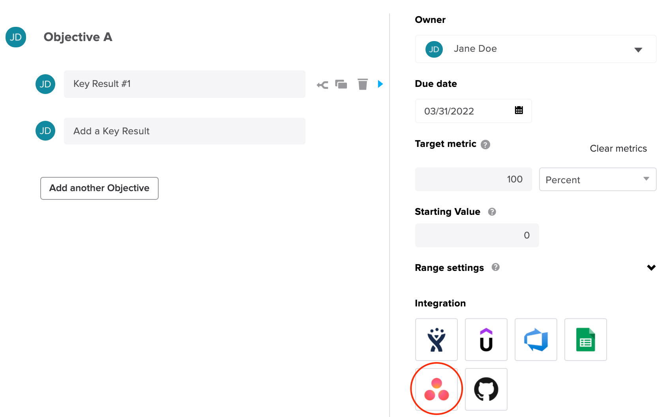Open the calendar picker for Due date
This screenshot has width=667, height=417.
(x=519, y=110)
